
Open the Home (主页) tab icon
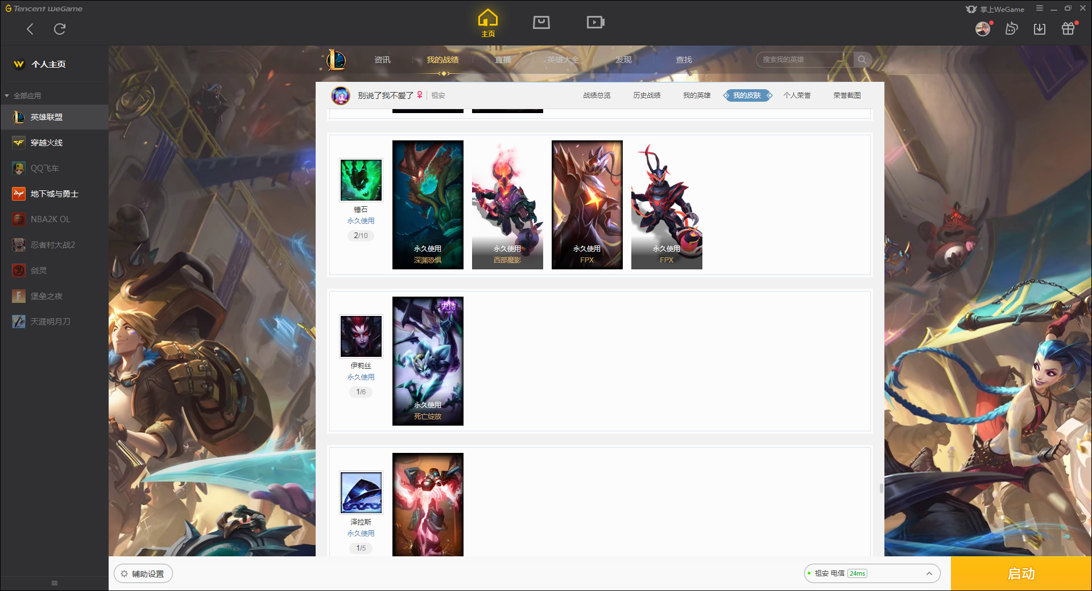point(488,23)
